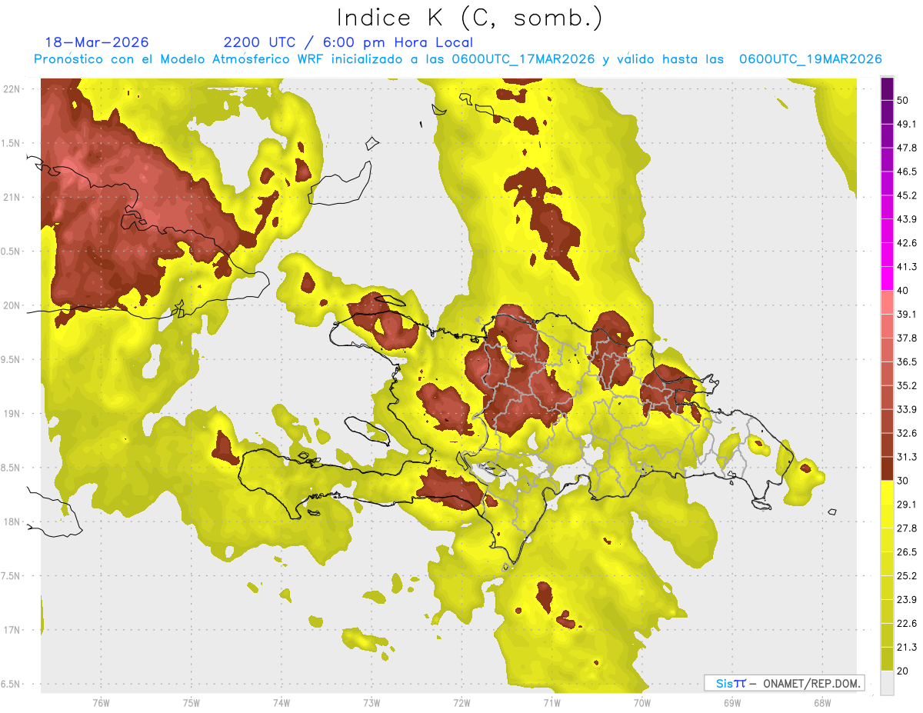Click the legend value '46.5'
The image size is (923, 713).
pyautogui.click(x=908, y=172)
